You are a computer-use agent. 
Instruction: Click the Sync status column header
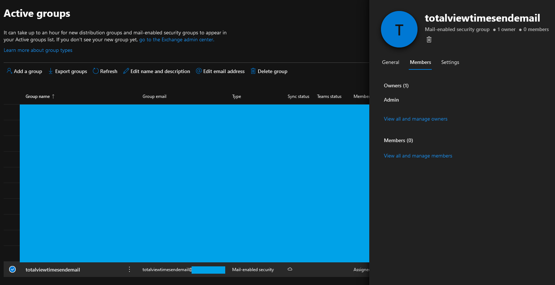point(298,96)
